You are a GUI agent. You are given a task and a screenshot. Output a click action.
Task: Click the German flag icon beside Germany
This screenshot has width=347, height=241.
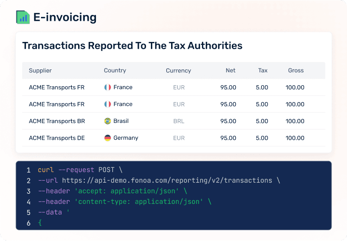coord(107,138)
